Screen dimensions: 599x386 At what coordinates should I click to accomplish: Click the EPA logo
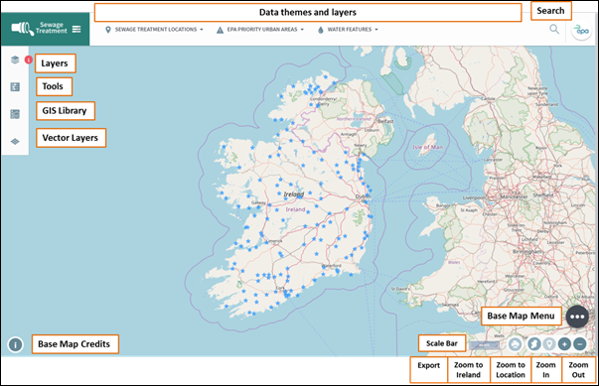(581, 30)
